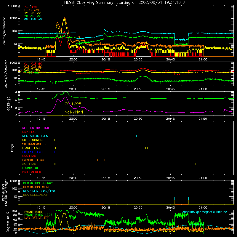Select the PARTICLE_FLAG label
Viewport: 237px width, 237px height.
tap(33, 160)
